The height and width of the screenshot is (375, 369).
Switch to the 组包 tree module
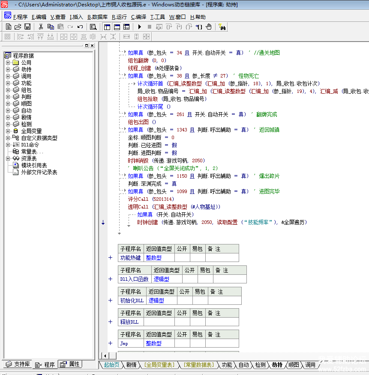[26, 90]
